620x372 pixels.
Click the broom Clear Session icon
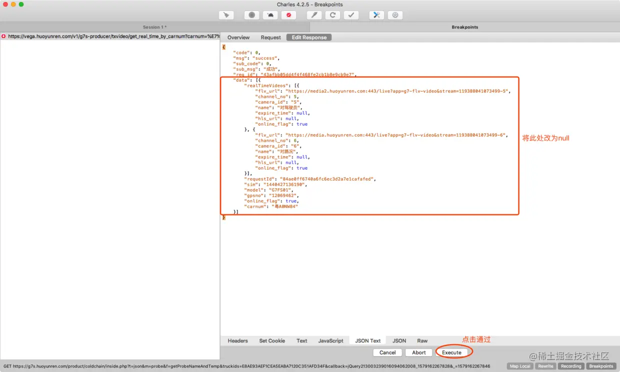click(x=226, y=15)
